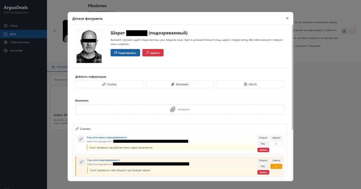Toggle the empty star on wife's link

click(x=276, y=144)
